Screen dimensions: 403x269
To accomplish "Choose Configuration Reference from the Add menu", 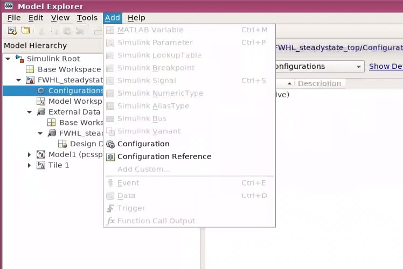I will (190, 157).
